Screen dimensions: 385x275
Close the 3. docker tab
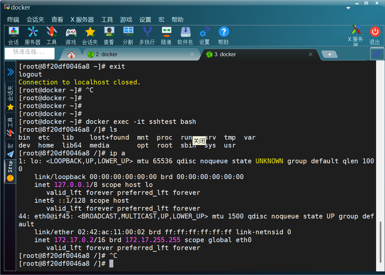click(x=311, y=54)
